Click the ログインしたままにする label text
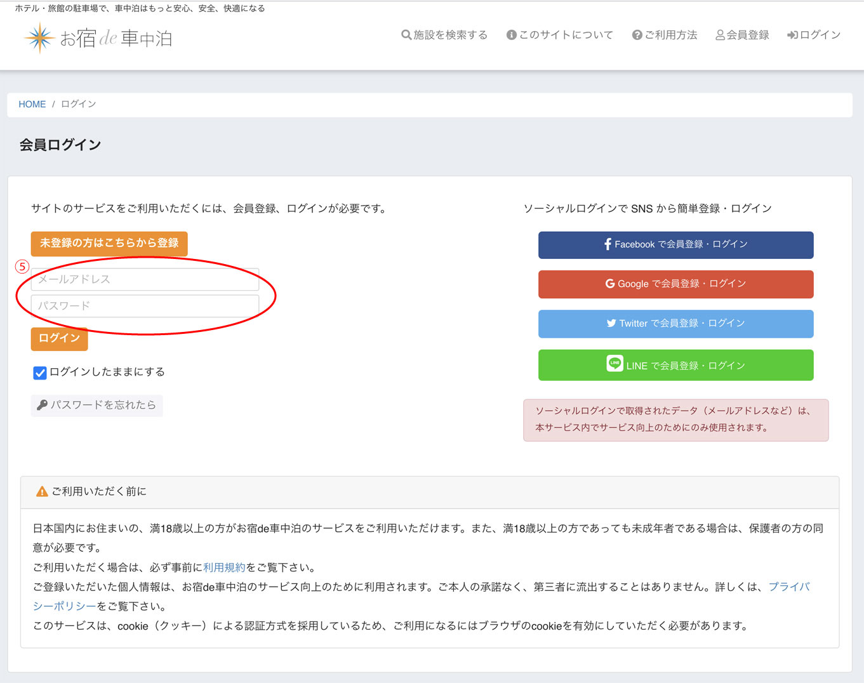The image size is (864, 683). pyautogui.click(x=107, y=372)
